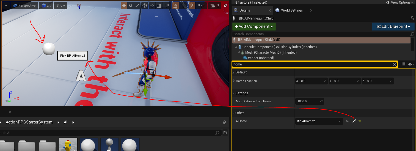Click the Search Components magnifier icon
416x151 pixels.
(x=412, y=34)
